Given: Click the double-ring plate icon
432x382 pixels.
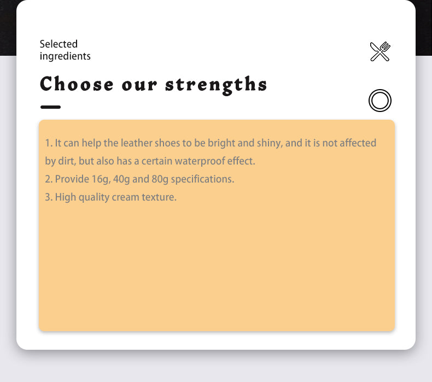Looking at the screenshot, I should [380, 101].
